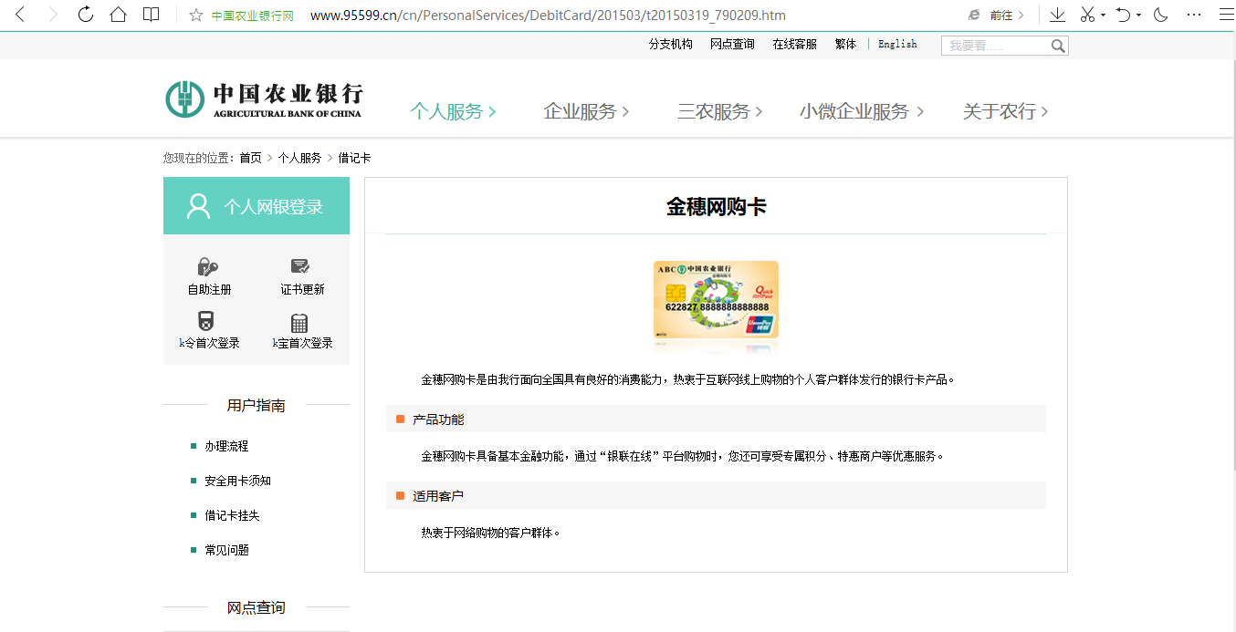Image resolution: width=1236 pixels, height=632 pixels.
Task: Click the 用户指南 section heading
Action: pos(257,406)
